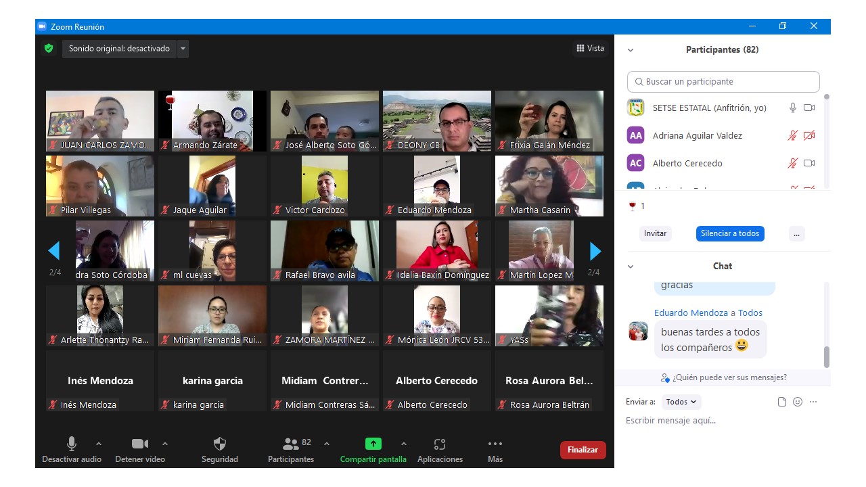Select Frixia Galán Méndez video tile
866x487 pixels.
click(x=549, y=121)
